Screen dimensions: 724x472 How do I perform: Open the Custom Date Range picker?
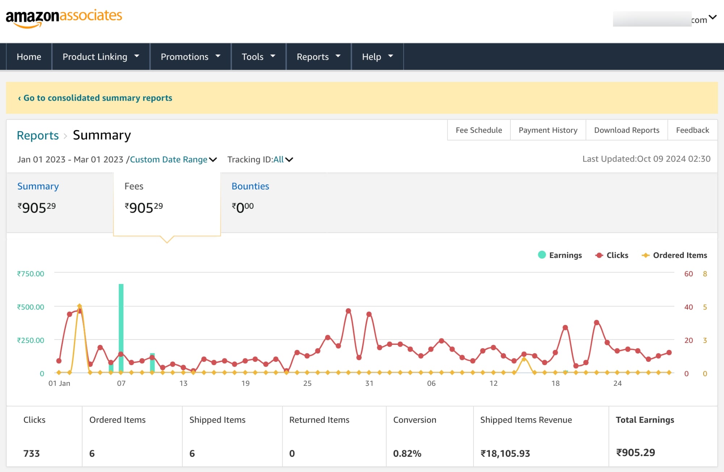(x=173, y=159)
